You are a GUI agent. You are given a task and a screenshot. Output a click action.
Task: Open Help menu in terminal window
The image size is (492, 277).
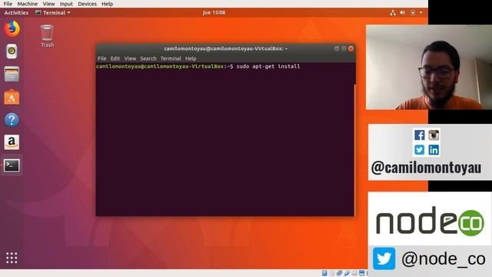click(191, 58)
